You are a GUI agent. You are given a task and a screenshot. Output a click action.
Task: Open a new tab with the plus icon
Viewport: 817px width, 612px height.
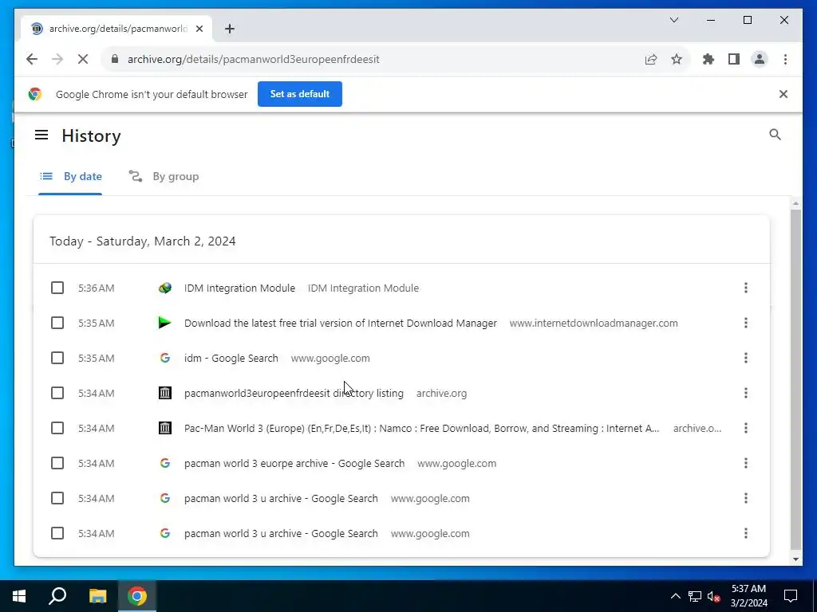(x=230, y=29)
